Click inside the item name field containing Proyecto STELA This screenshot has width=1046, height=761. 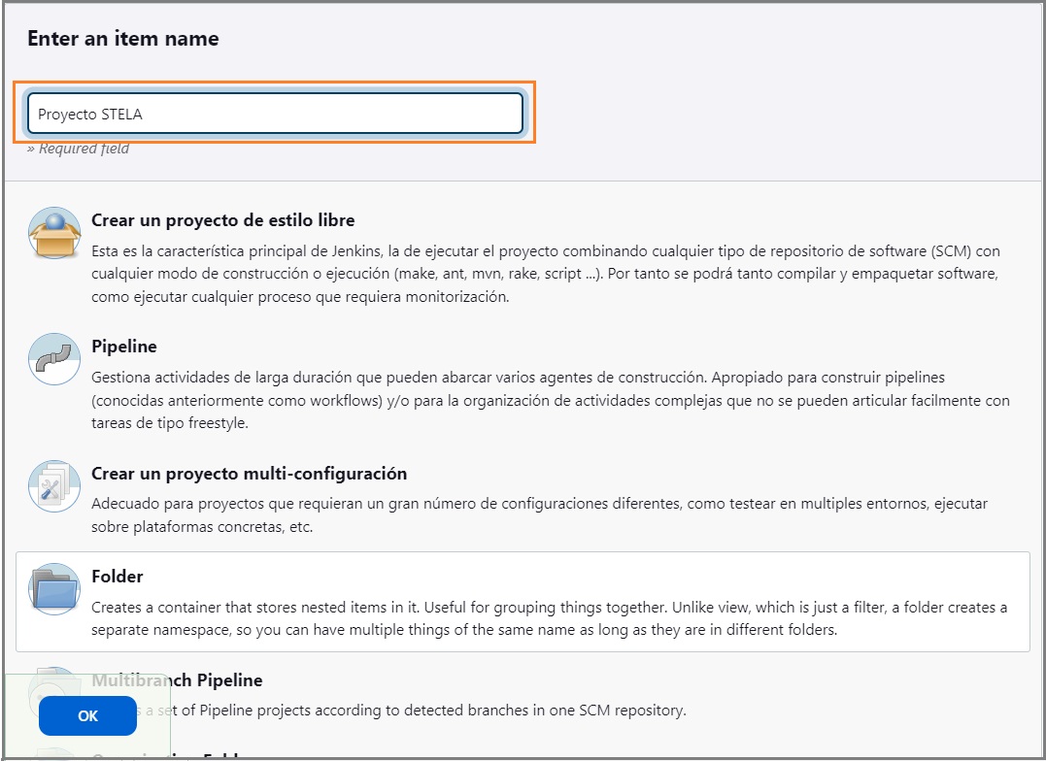tap(275, 114)
